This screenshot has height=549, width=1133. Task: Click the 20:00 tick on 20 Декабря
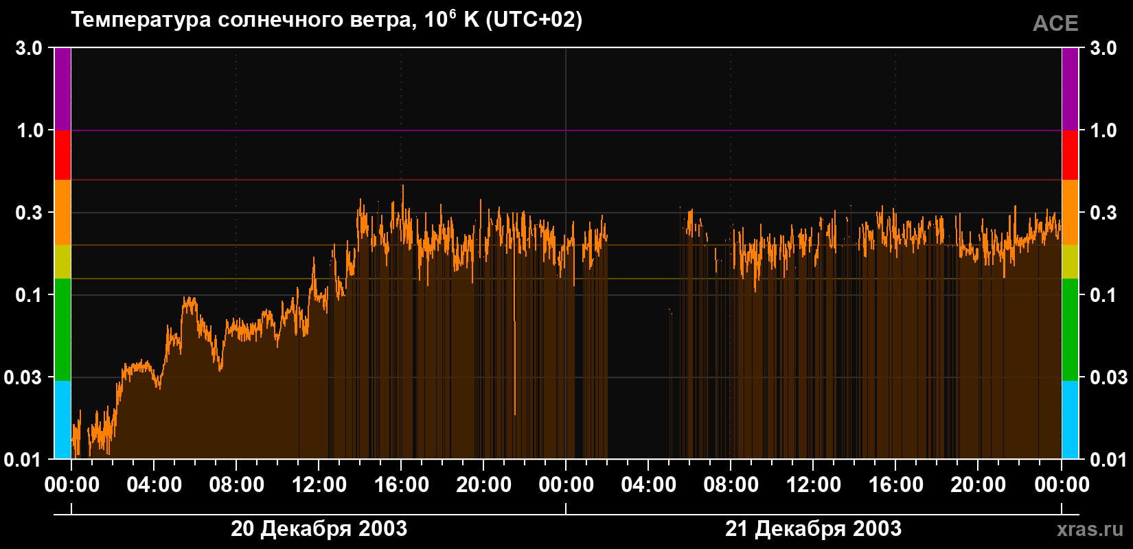483,485
